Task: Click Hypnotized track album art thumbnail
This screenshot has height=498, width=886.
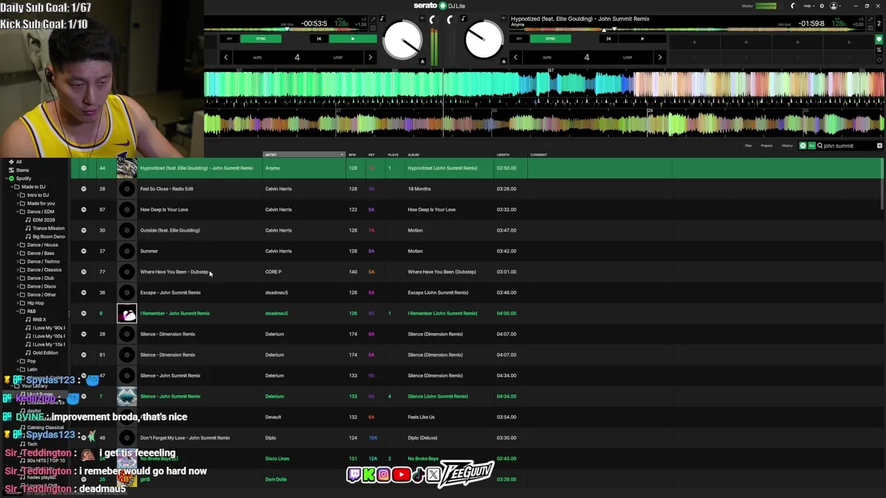Action: (127, 167)
